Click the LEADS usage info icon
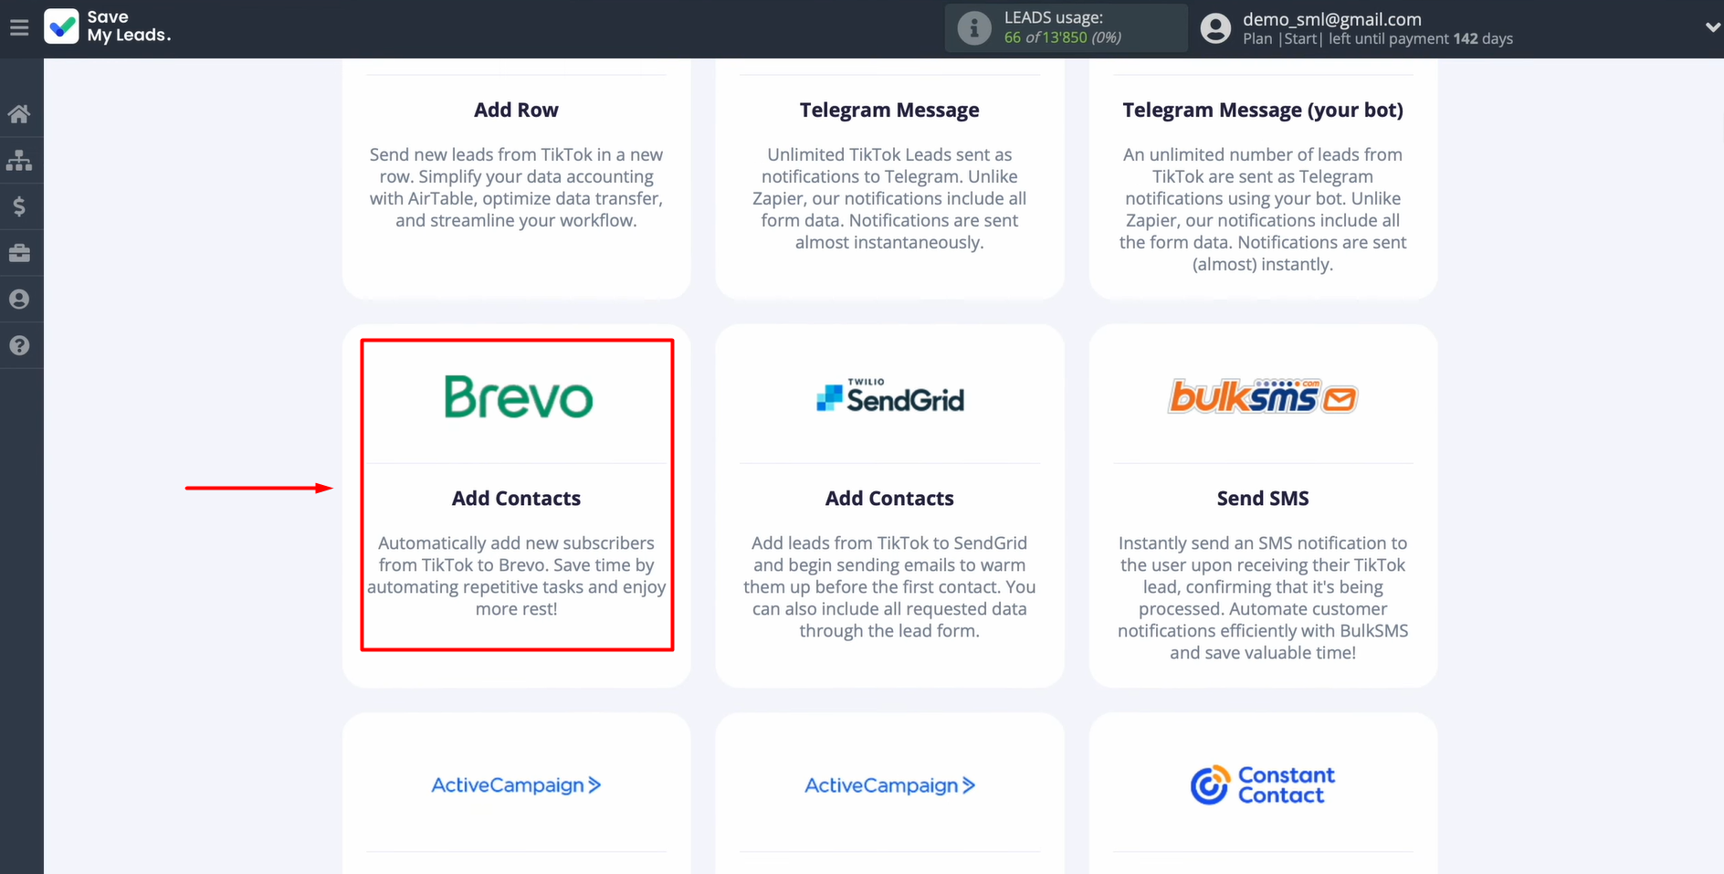This screenshot has height=874, width=1724. [974, 28]
